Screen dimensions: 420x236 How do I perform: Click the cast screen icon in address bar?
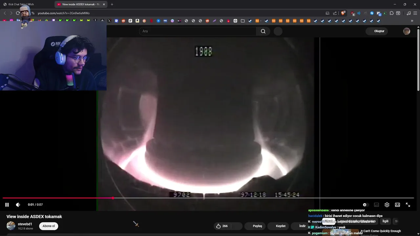(327, 13)
